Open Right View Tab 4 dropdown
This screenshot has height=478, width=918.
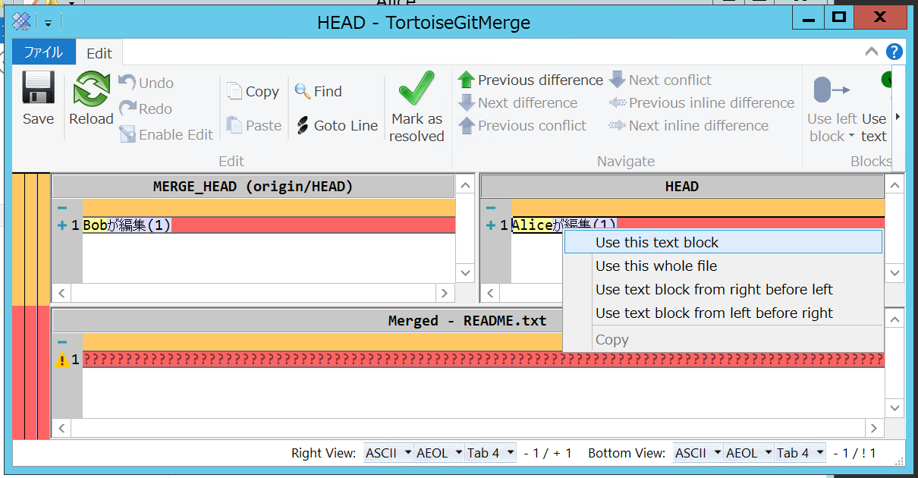coord(490,453)
